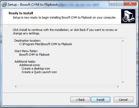139x108 pixels.
Task: Minimize the setup window
Action: tap(113, 3)
